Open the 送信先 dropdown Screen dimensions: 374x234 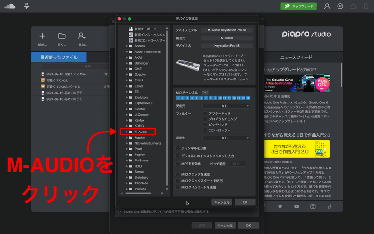226,138
